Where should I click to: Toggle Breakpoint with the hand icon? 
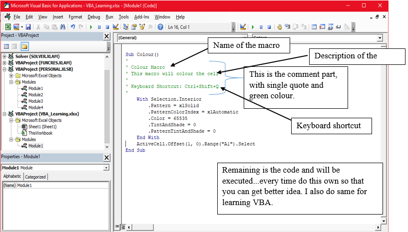tap(280, 27)
